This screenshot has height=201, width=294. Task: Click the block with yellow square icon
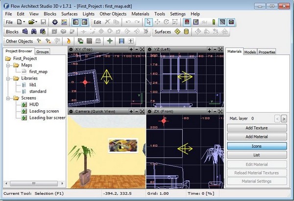43,32
